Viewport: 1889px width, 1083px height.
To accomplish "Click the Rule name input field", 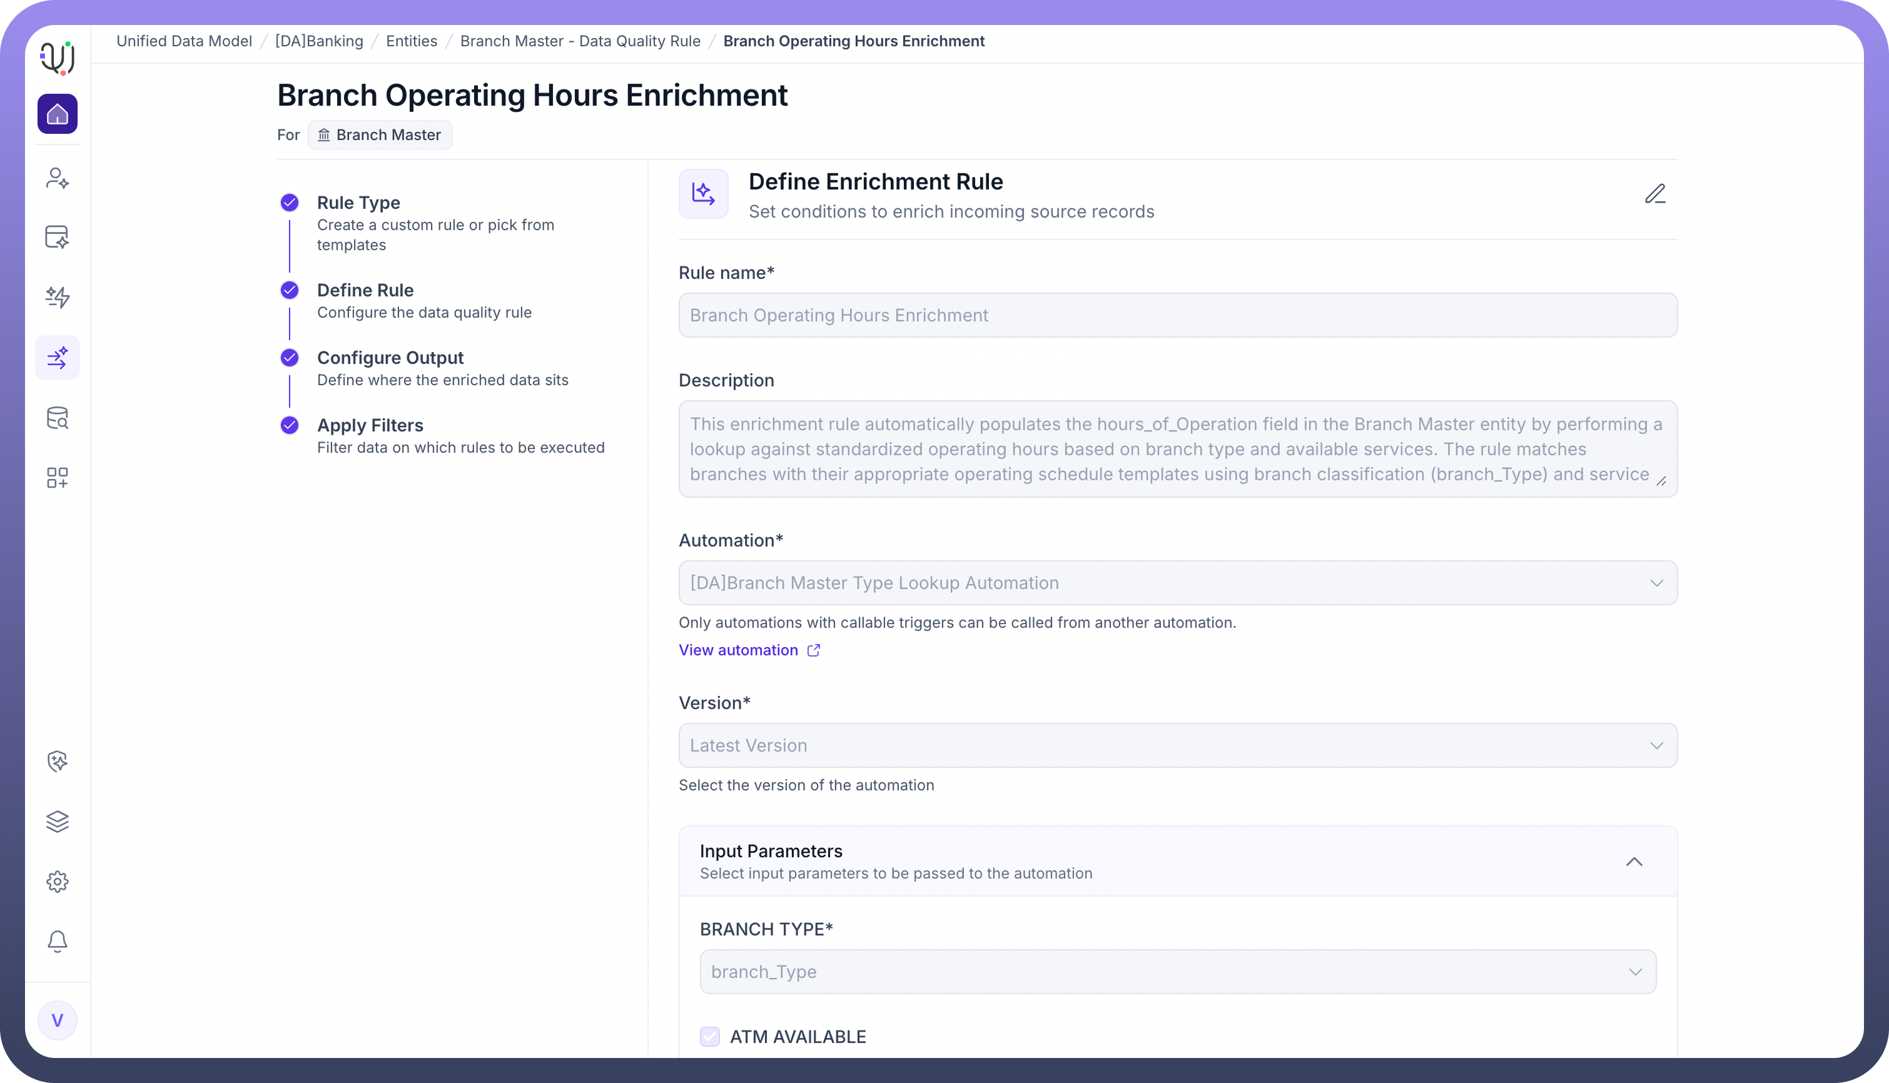I will pyautogui.click(x=1177, y=315).
